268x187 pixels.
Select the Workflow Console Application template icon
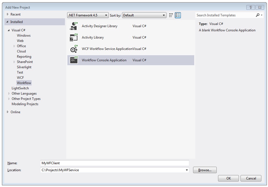73,60
